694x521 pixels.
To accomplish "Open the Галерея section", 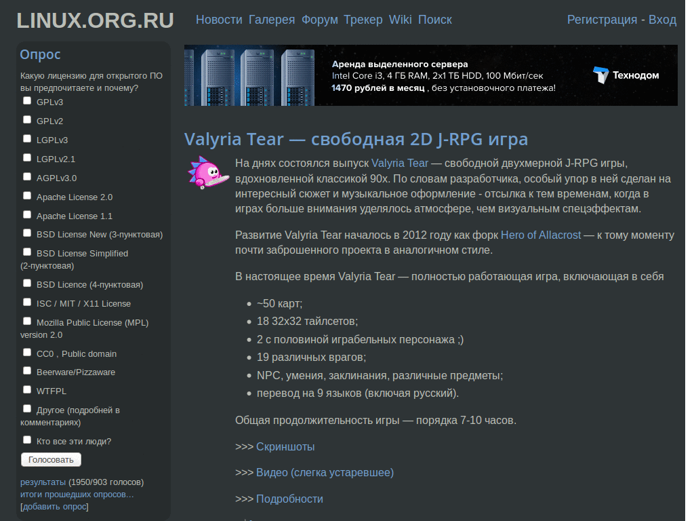I will point(272,20).
